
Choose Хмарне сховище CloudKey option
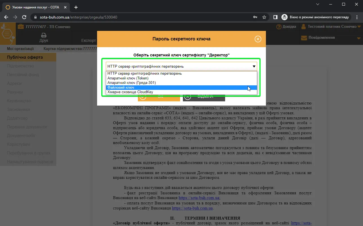[x=181, y=92]
